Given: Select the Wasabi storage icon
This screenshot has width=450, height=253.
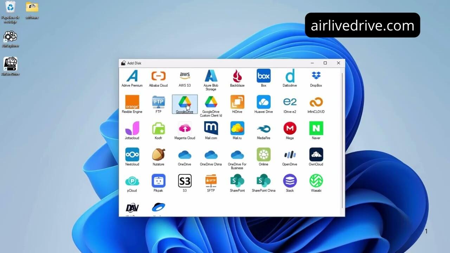Looking at the screenshot, I should pyautogui.click(x=316, y=181).
